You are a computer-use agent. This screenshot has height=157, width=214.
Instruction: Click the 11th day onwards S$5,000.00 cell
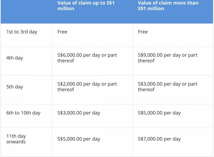(79, 139)
